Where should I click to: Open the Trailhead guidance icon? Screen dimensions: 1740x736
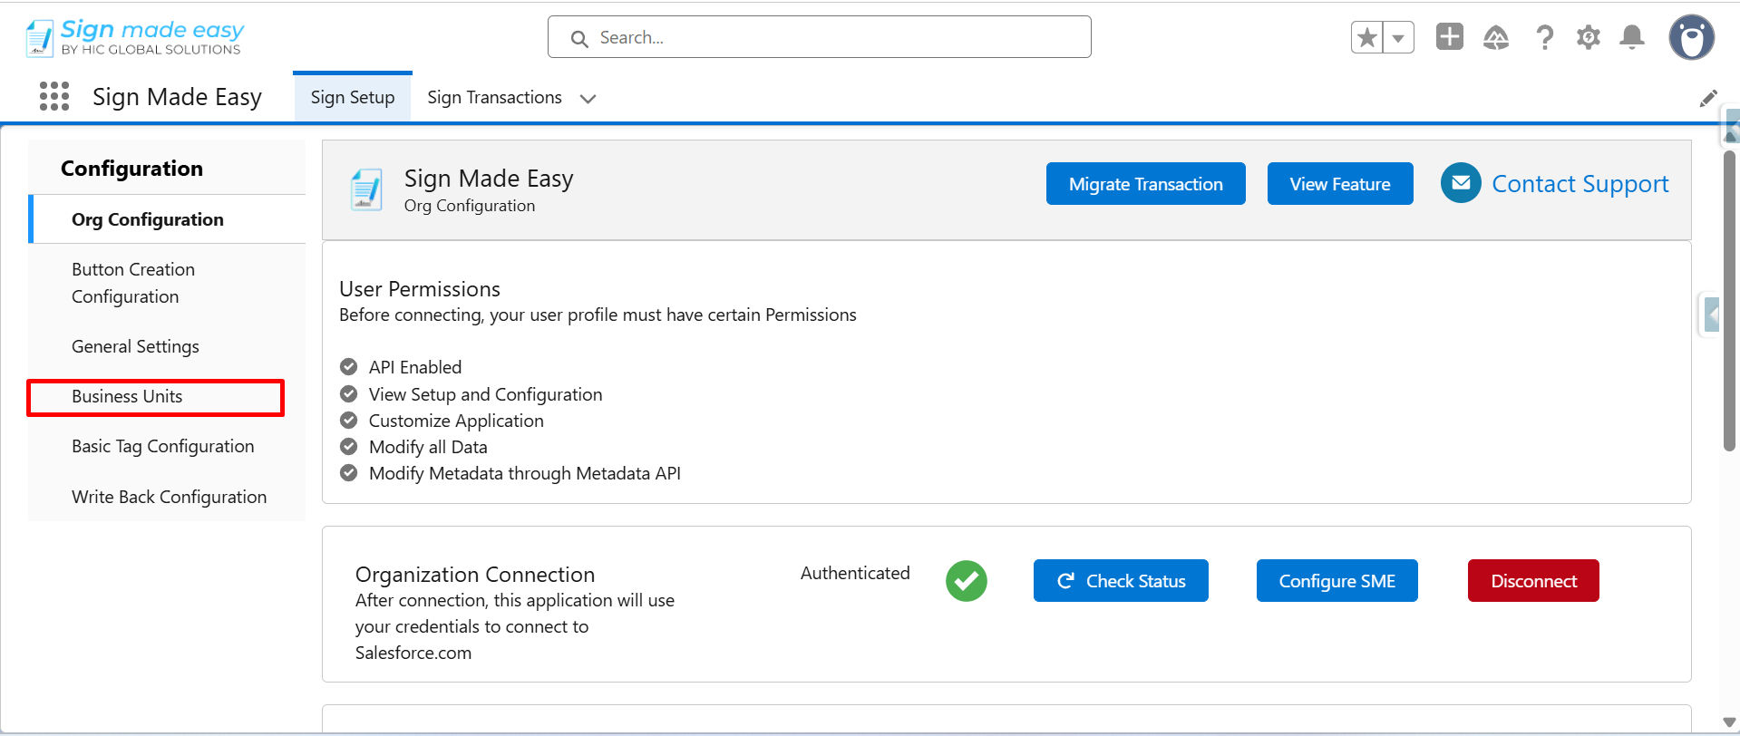point(1496,37)
